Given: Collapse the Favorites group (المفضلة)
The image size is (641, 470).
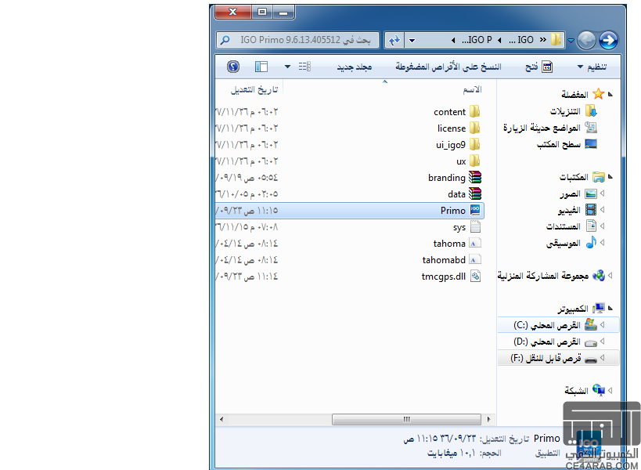Looking at the screenshot, I should point(610,94).
